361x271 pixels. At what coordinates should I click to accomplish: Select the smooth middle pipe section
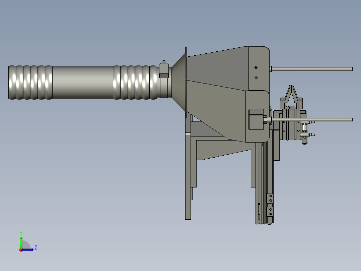coord(83,82)
